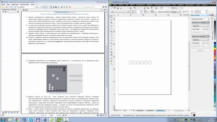Image resolution: width=217 pixels, height=122 pixels.
Task: Click horizontal distance field in docker
Action: pos(204,29)
